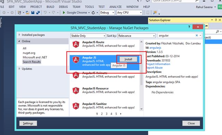222x135 pixels.
Task: Clear the angular search text with X
Action: tap(197, 35)
